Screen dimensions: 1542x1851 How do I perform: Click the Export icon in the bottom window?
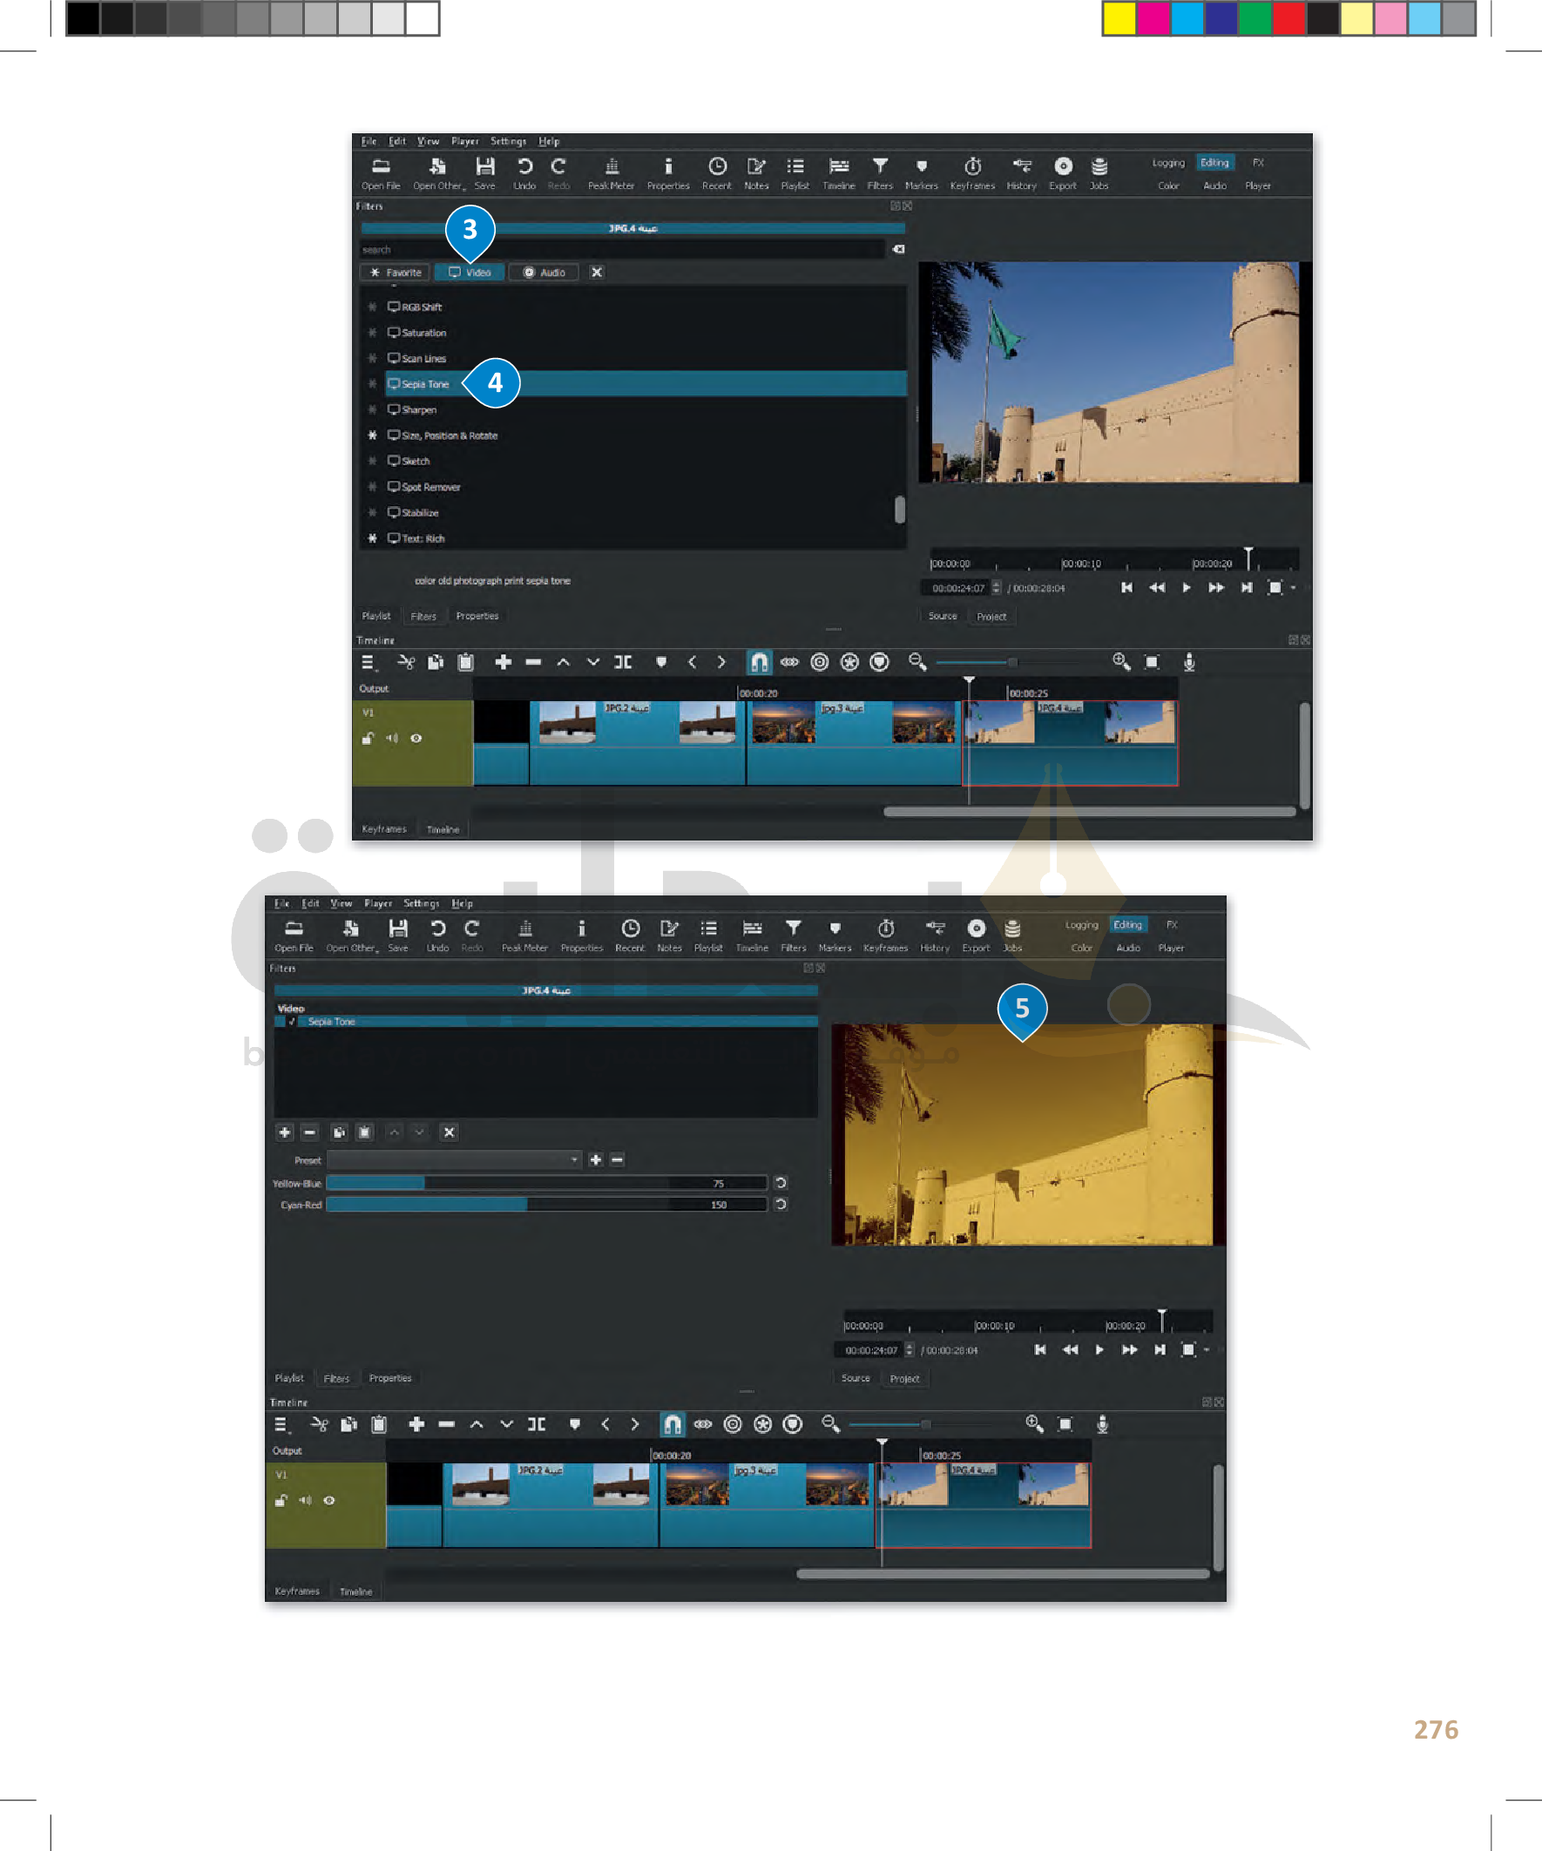tap(975, 935)
